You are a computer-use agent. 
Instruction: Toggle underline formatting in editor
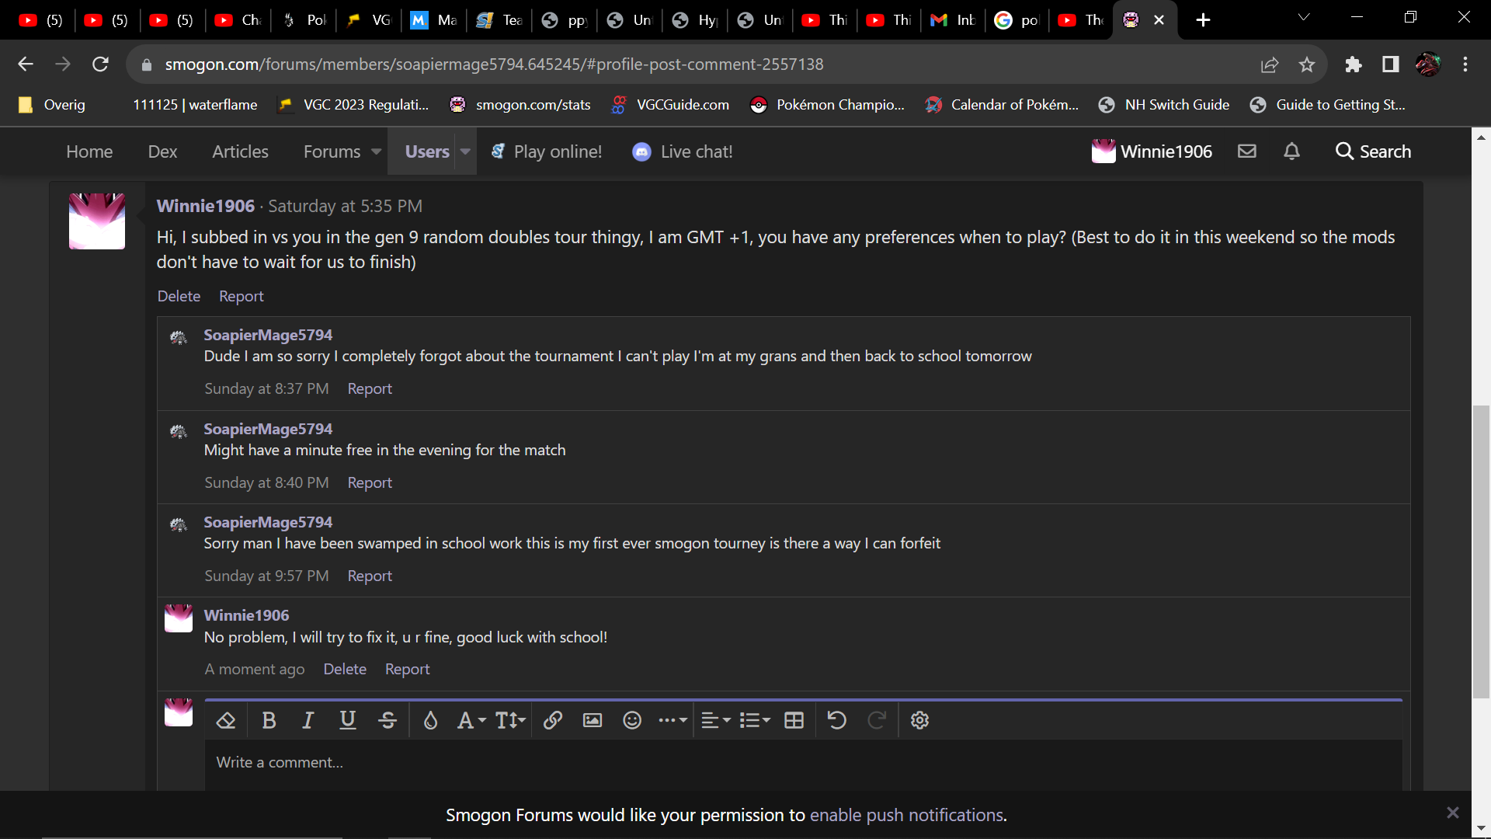347,720
